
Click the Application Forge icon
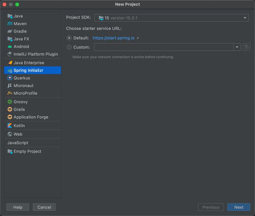pyautogui.click(x=10, y=117)
